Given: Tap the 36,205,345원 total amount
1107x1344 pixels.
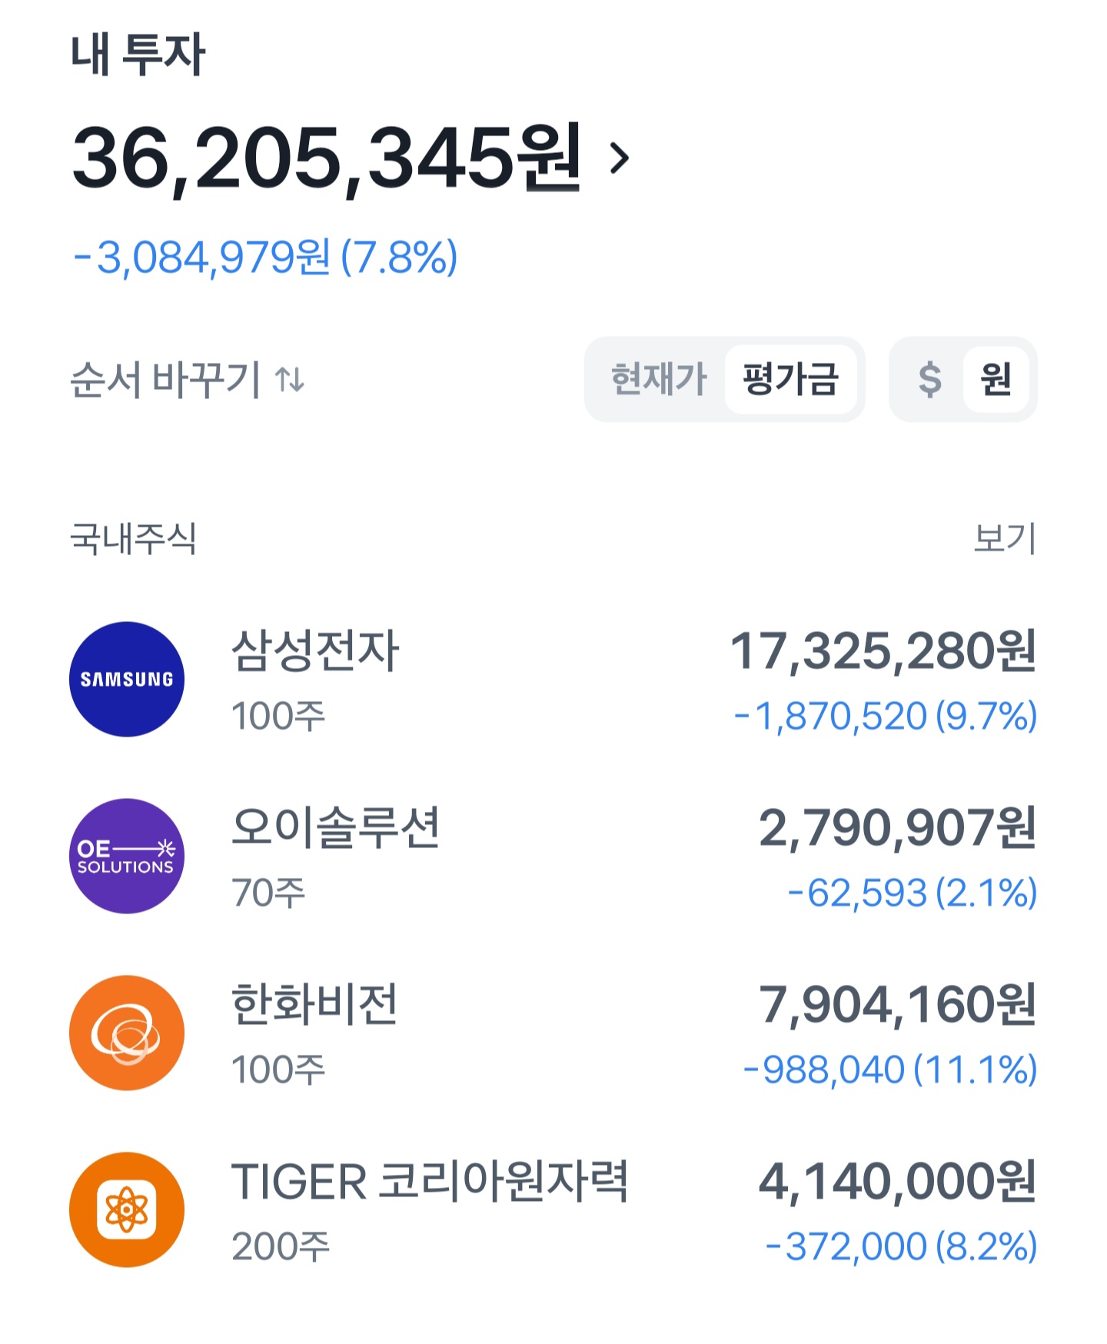Looking at the screenshot, I should (x=327, y=158).
